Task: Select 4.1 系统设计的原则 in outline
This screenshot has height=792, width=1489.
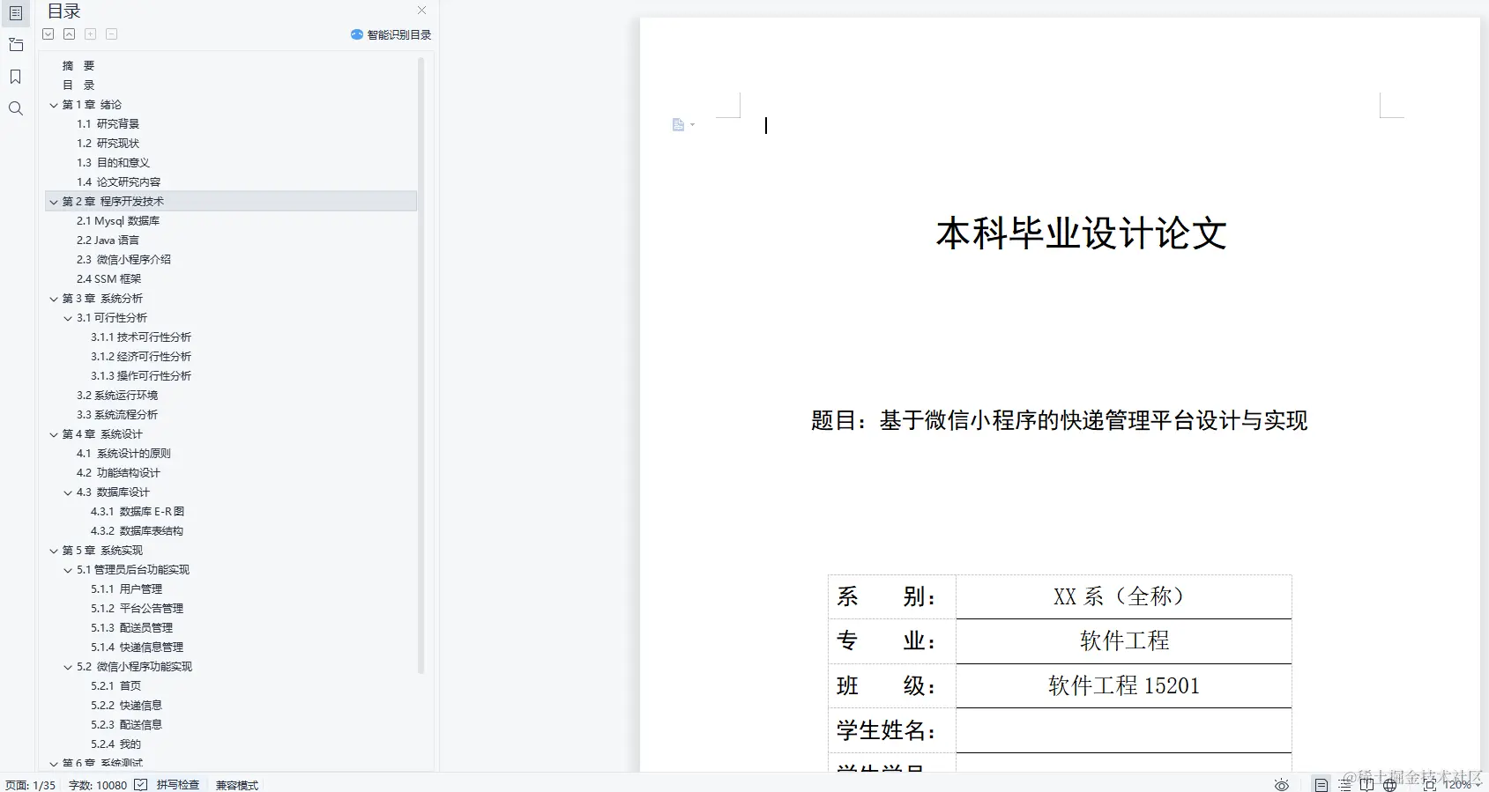Action: 123,454
